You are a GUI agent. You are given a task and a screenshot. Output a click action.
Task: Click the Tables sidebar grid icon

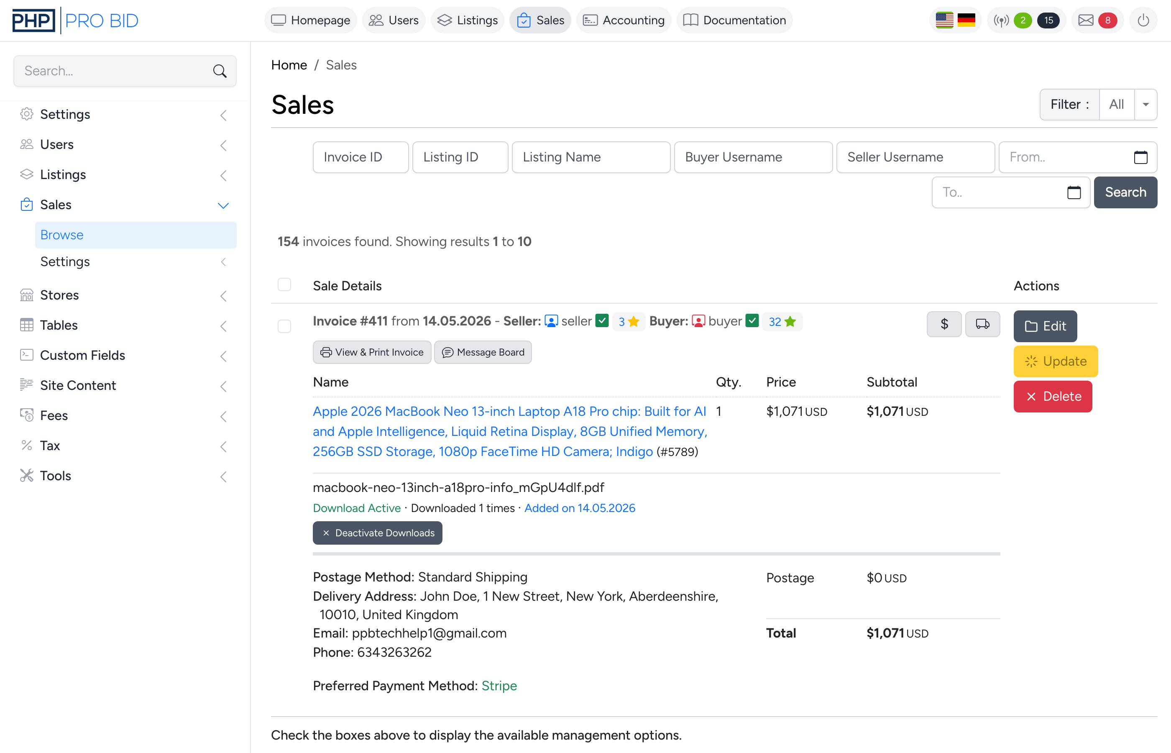[26, 325]
